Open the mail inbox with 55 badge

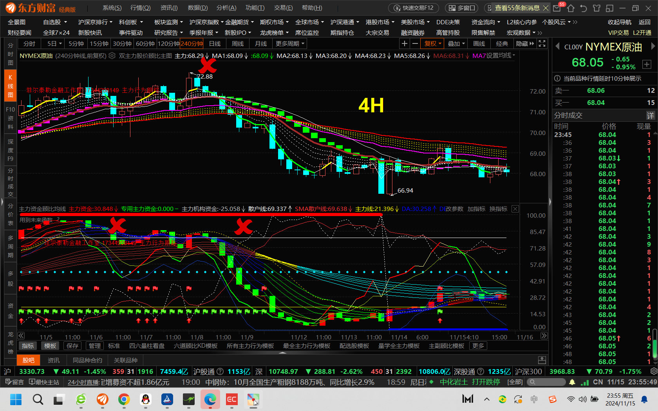coord(557,8)
